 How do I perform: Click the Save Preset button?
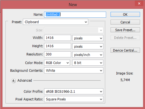click(x=125, y=30)
